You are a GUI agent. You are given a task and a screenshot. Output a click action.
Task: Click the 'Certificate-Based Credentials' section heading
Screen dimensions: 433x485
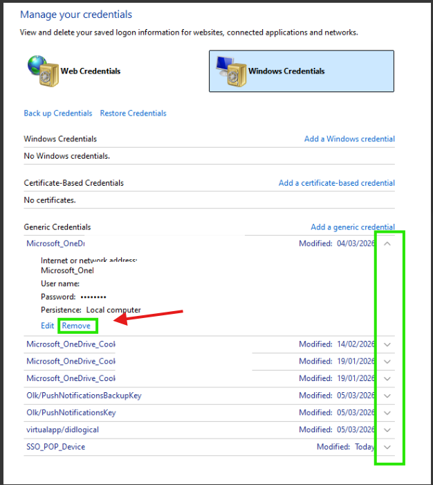click(73, 183)
